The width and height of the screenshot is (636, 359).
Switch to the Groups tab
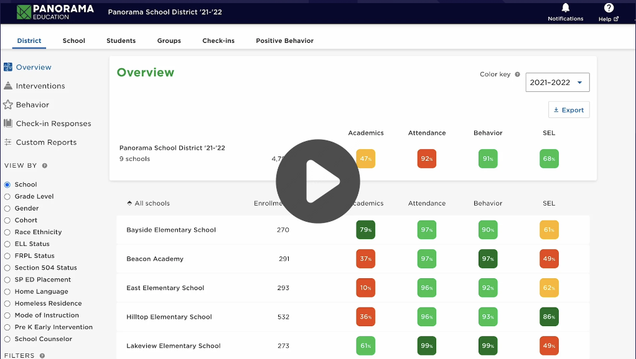coord(169,40)
